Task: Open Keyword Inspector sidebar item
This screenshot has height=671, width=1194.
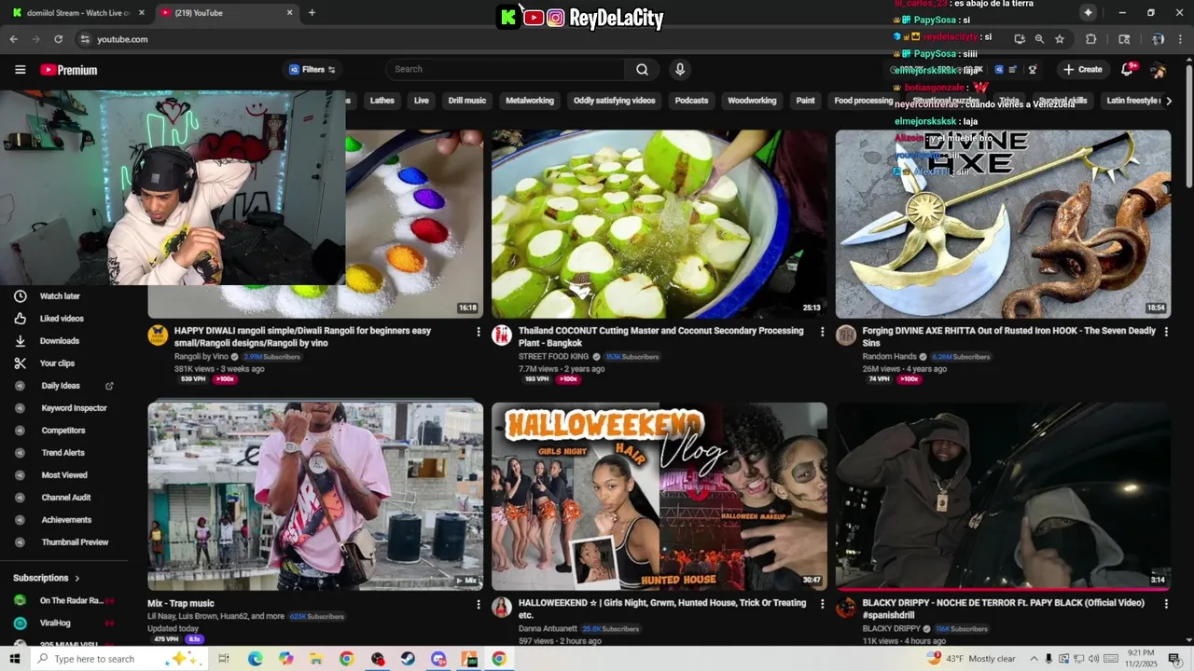Action: 74,408
